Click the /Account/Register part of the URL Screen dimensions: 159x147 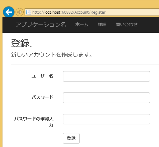pos(89,12)
